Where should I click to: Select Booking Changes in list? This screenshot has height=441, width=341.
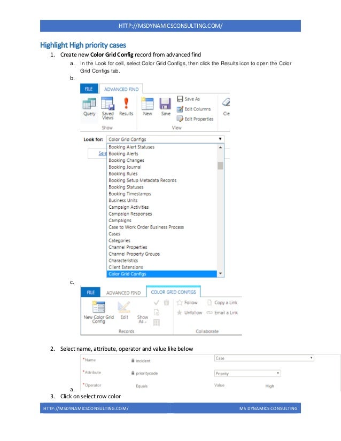(126, 160)
